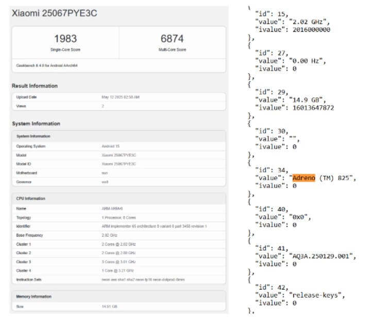Viewport: 371px width, 321px height.
Task: Select the System Information section heading
Action: click(36, 123)
